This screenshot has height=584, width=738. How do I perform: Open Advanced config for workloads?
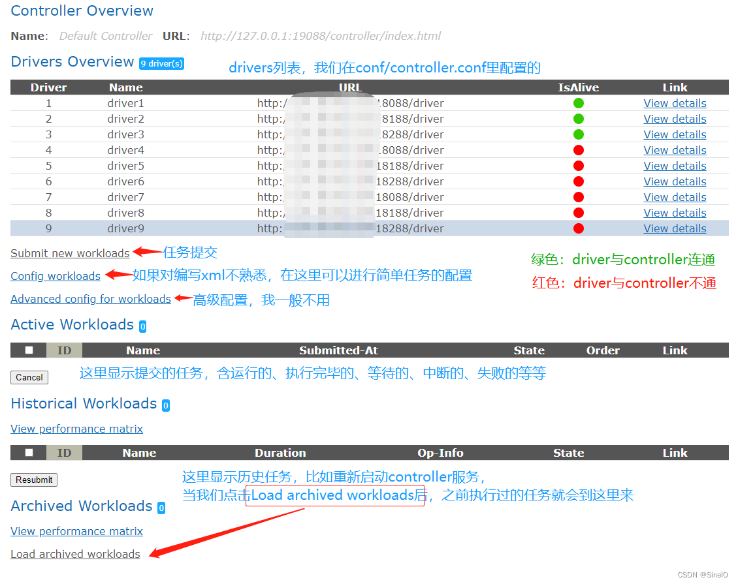tap(91, 299)
